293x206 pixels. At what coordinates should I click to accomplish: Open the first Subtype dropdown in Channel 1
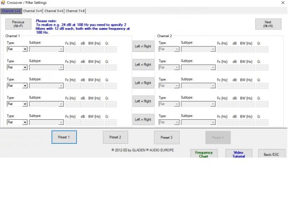pos(46,49)
